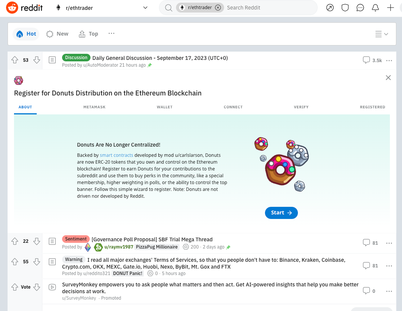
Task: Click the donuts illustration image
Action: click(x=282, y=164)
